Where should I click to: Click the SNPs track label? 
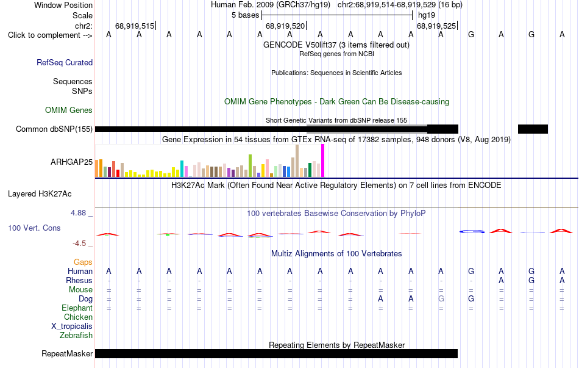pyautogui.click(x=82, y=91)
